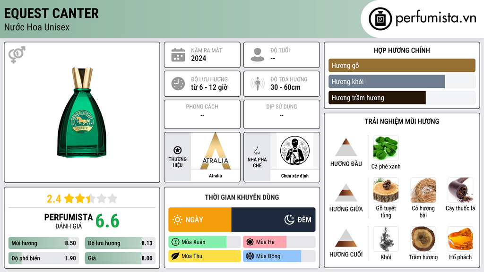Click the flower icon for Mùa Xuân
The image size is (484, 272).
point(175,242)
